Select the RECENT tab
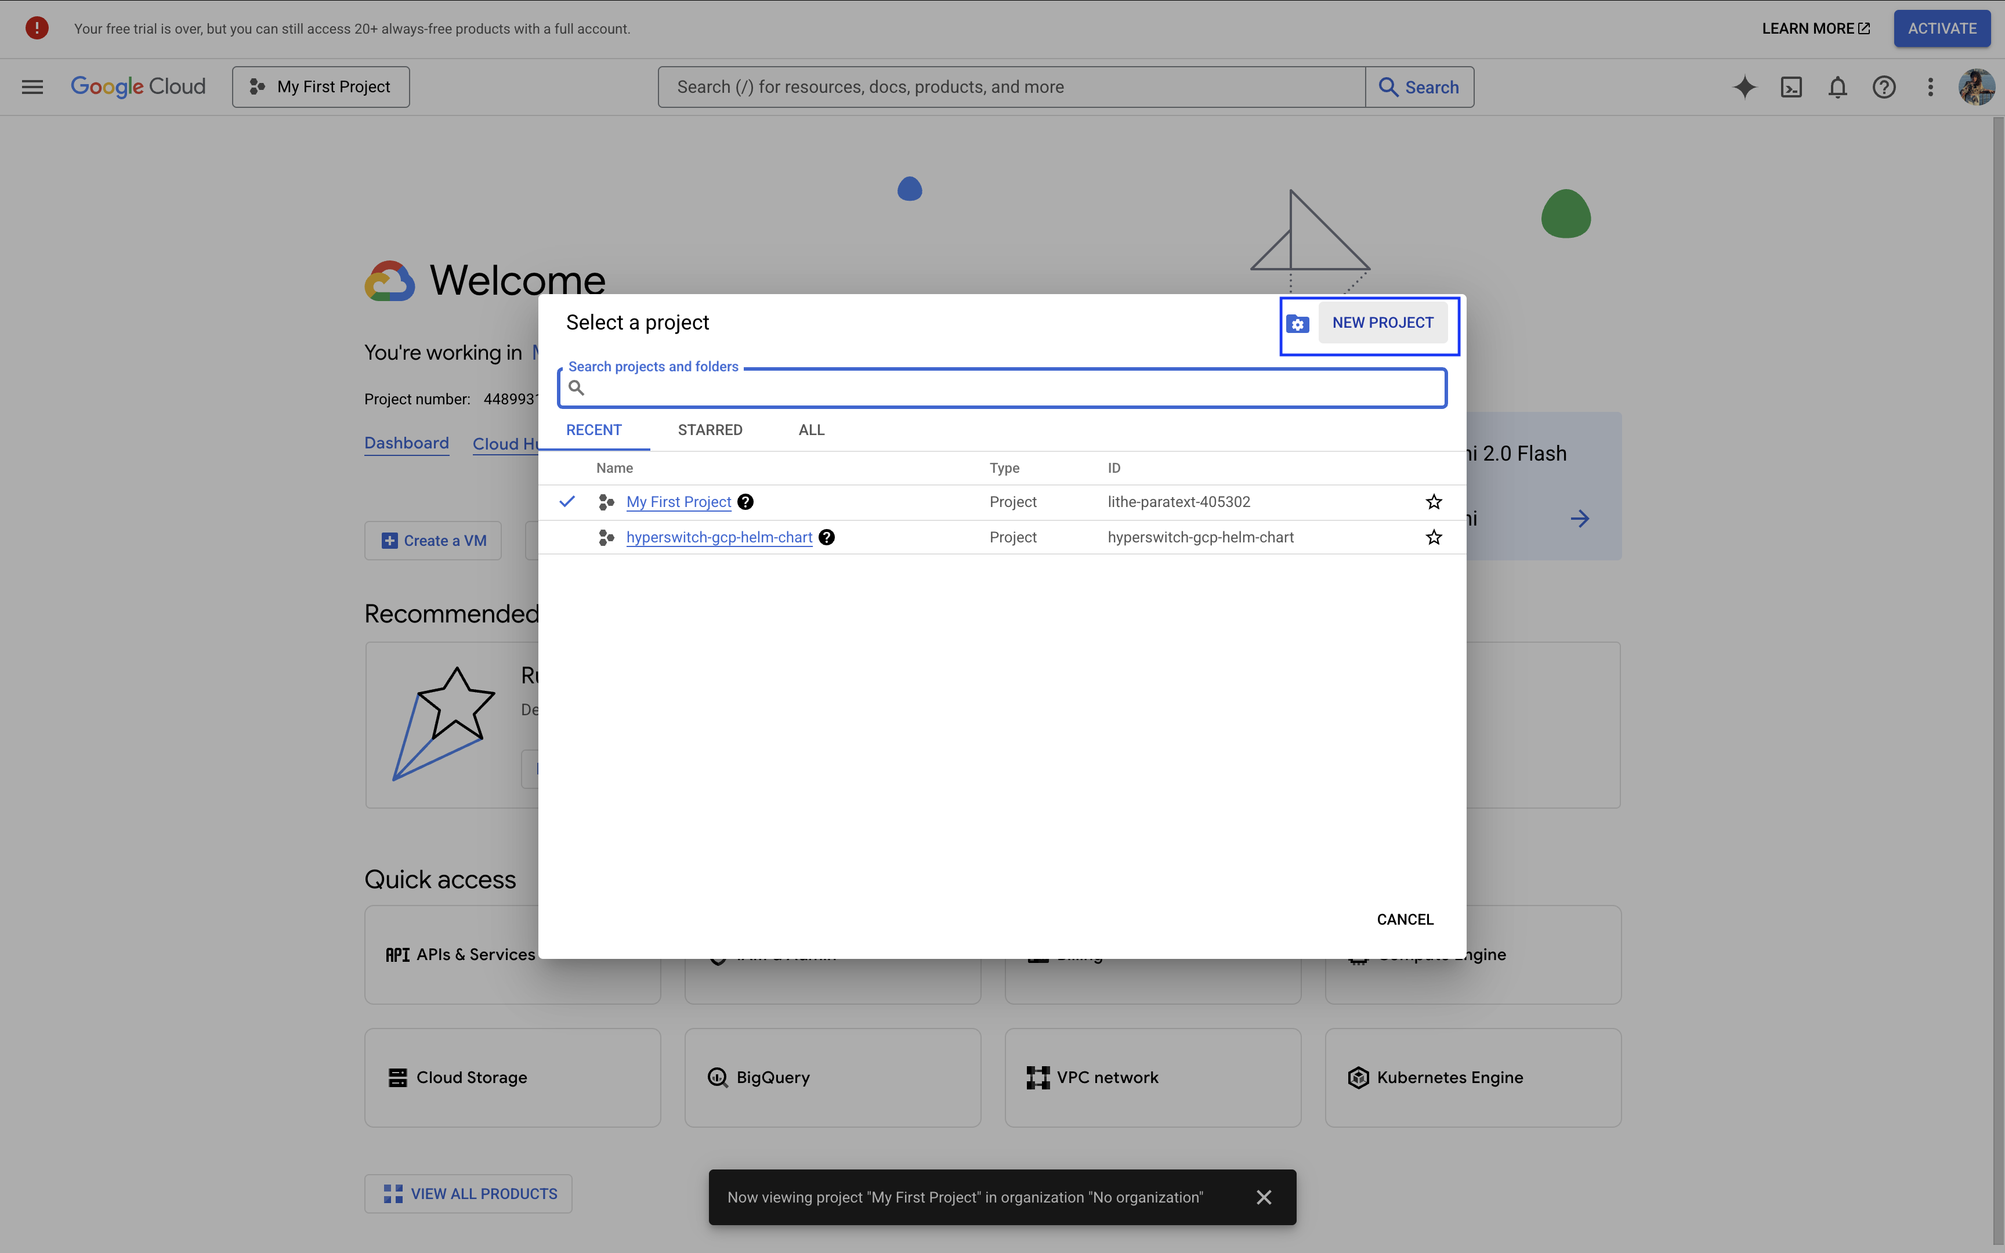Image resolution: width=2005 pixels, height=1253 pixels. pos(593,430)
